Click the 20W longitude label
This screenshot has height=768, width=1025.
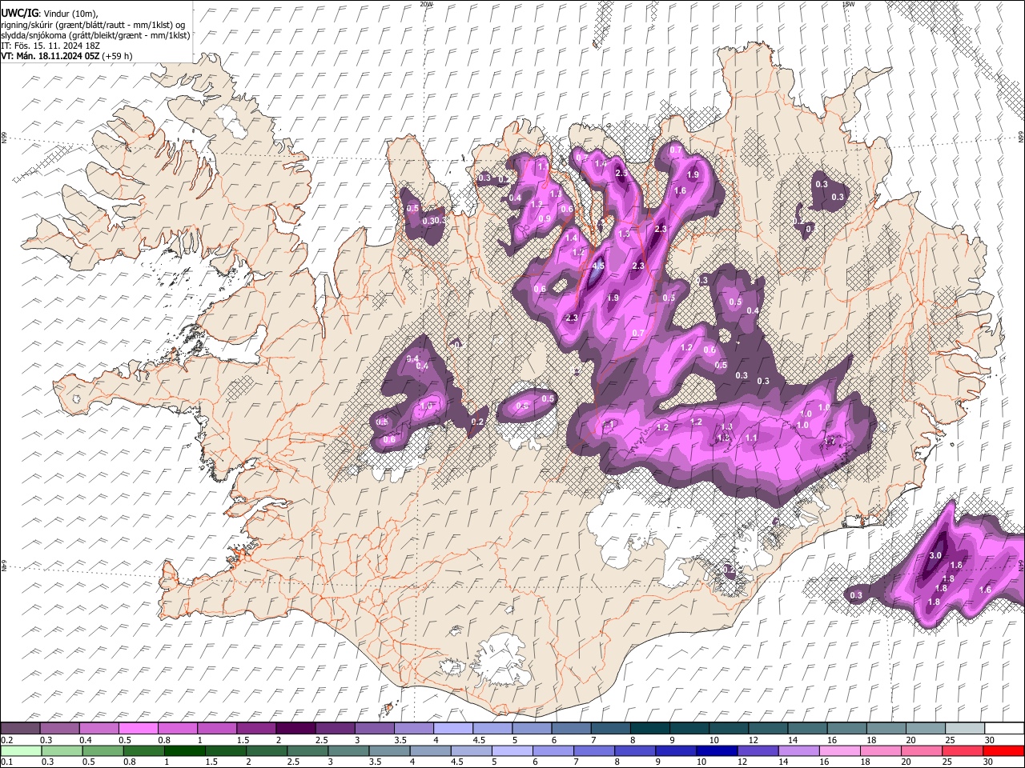pyautogui.click(x=426, y=4)
